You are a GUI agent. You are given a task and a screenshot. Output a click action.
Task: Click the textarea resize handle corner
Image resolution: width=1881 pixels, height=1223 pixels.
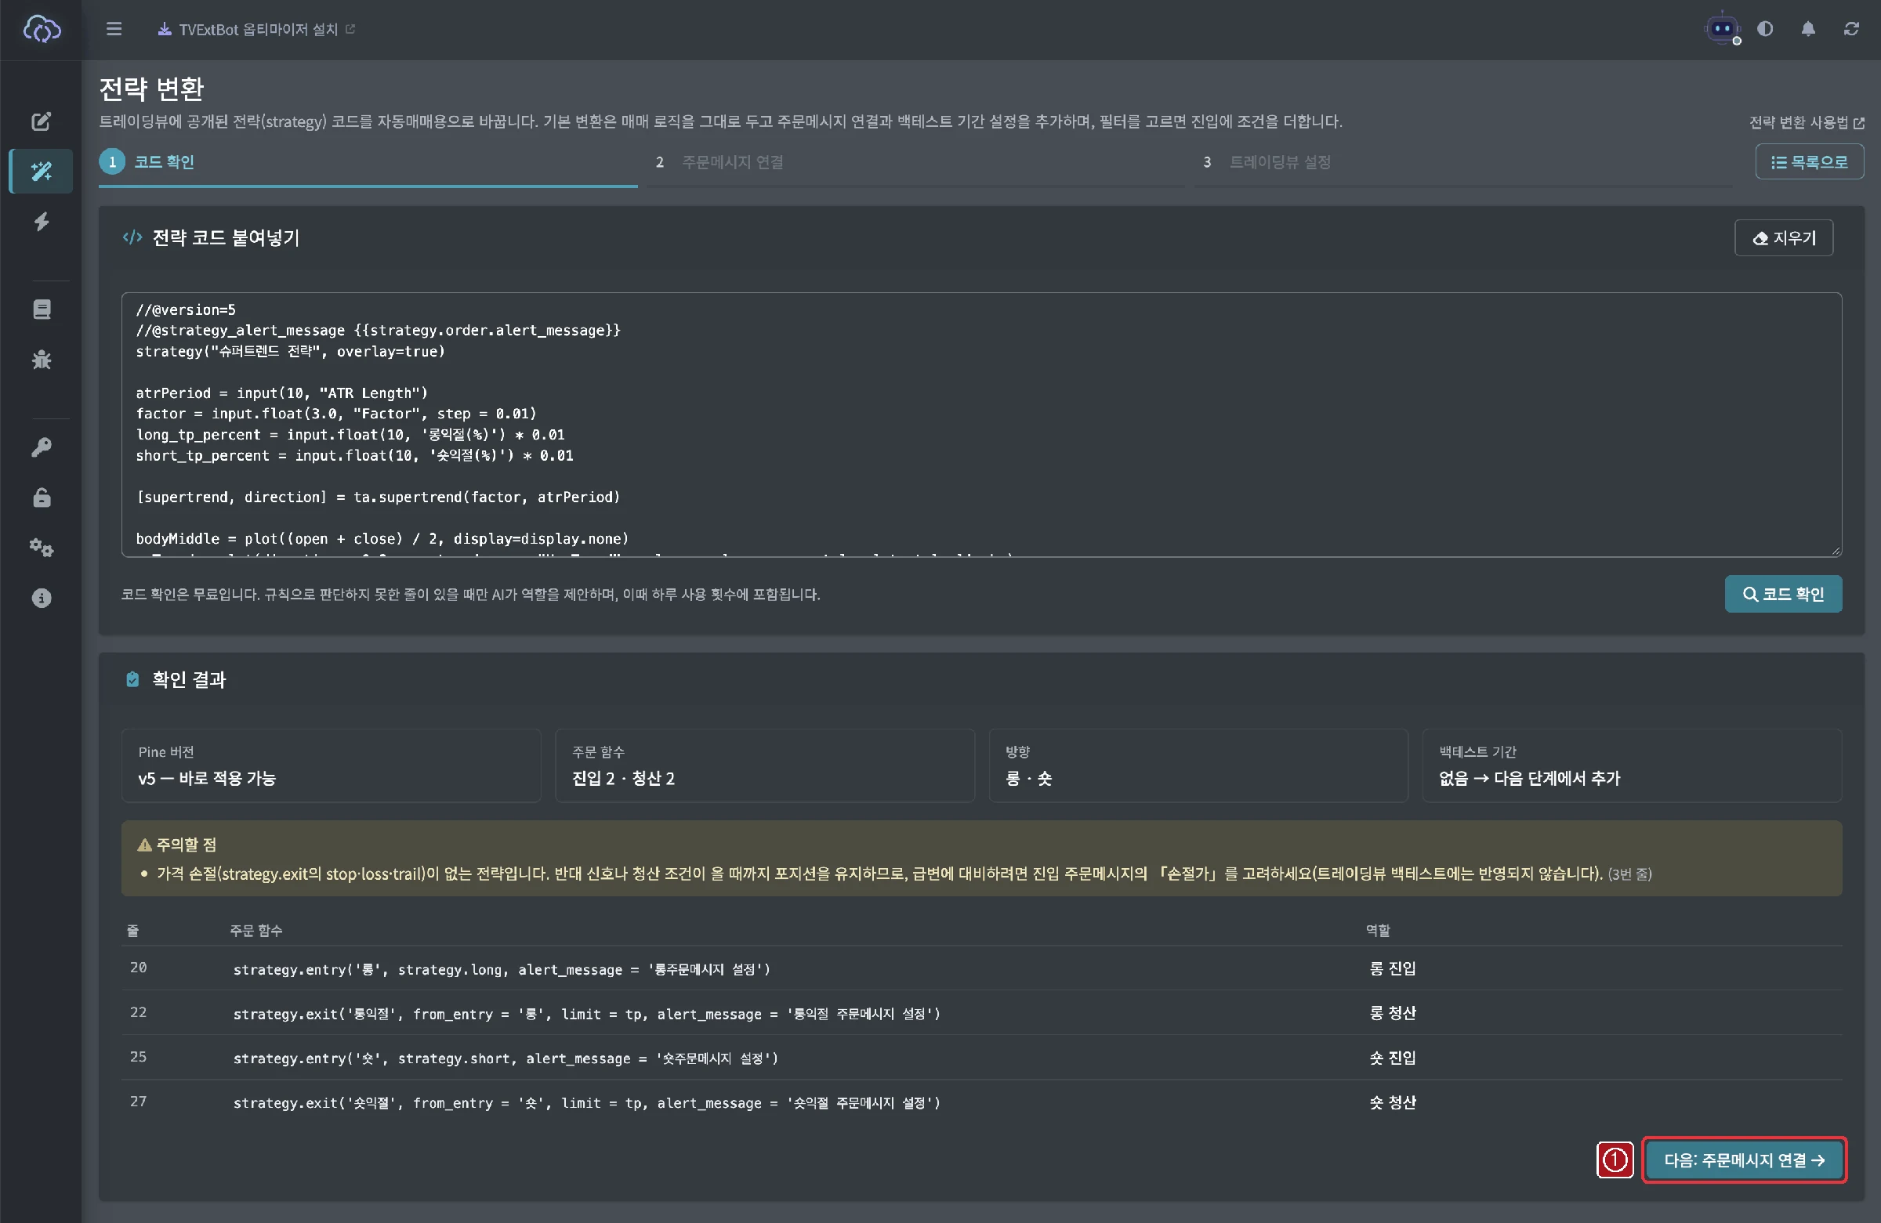[1836, 551]
